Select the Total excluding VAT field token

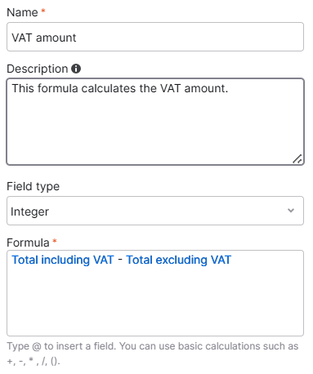point(179,260)
